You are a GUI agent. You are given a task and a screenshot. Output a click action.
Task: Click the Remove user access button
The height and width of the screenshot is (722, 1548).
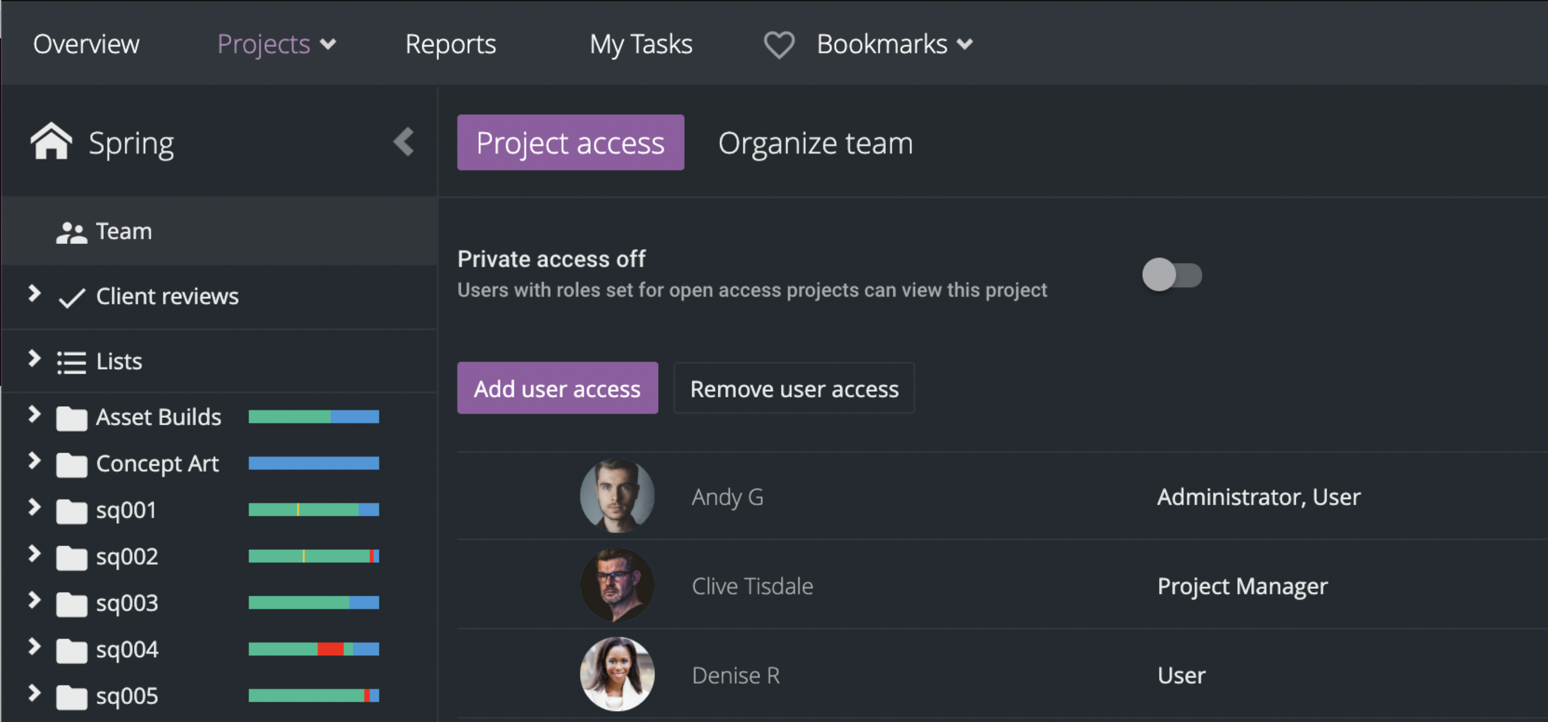pyautogui.click(x=794, y=389)
